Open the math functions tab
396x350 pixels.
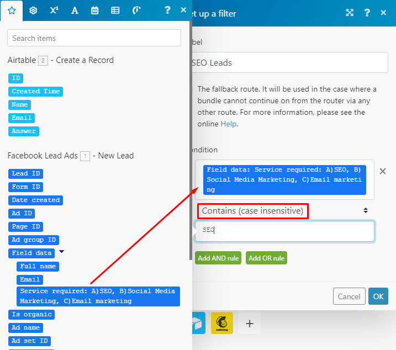(x=54, y=10)
